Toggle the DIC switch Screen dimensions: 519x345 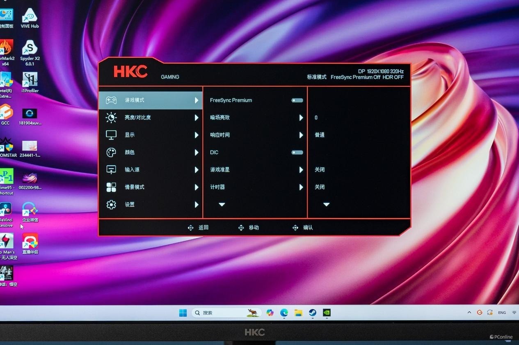pyautogui.click(x=297, y=152)
